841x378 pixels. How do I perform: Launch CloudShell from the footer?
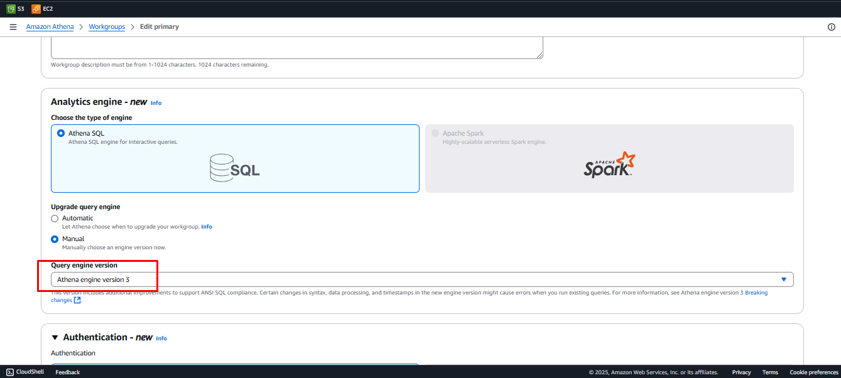(25, 372)
